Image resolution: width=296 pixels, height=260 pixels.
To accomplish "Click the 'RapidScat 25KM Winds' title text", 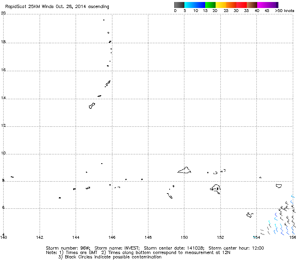I will point(30,7).
